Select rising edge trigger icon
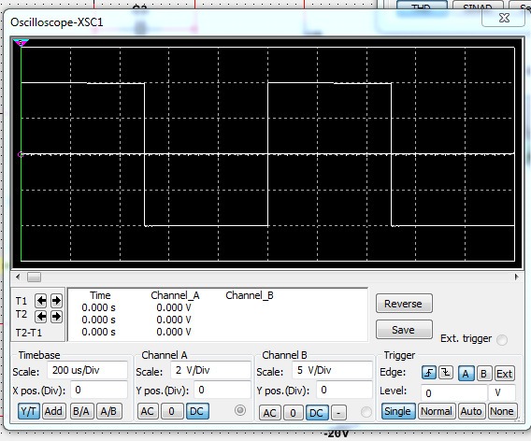The image size is (531, 441). pyautogui.click(x=429, y=374)
